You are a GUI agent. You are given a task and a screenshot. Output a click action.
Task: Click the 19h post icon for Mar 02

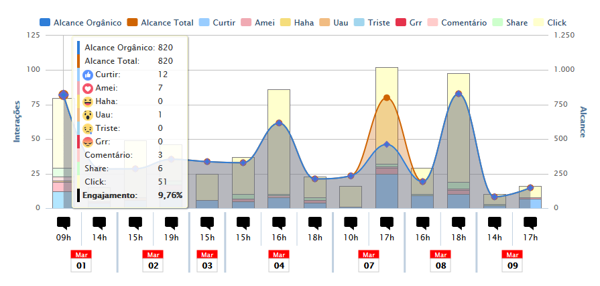pyautogui.click(x=171, y=223)
